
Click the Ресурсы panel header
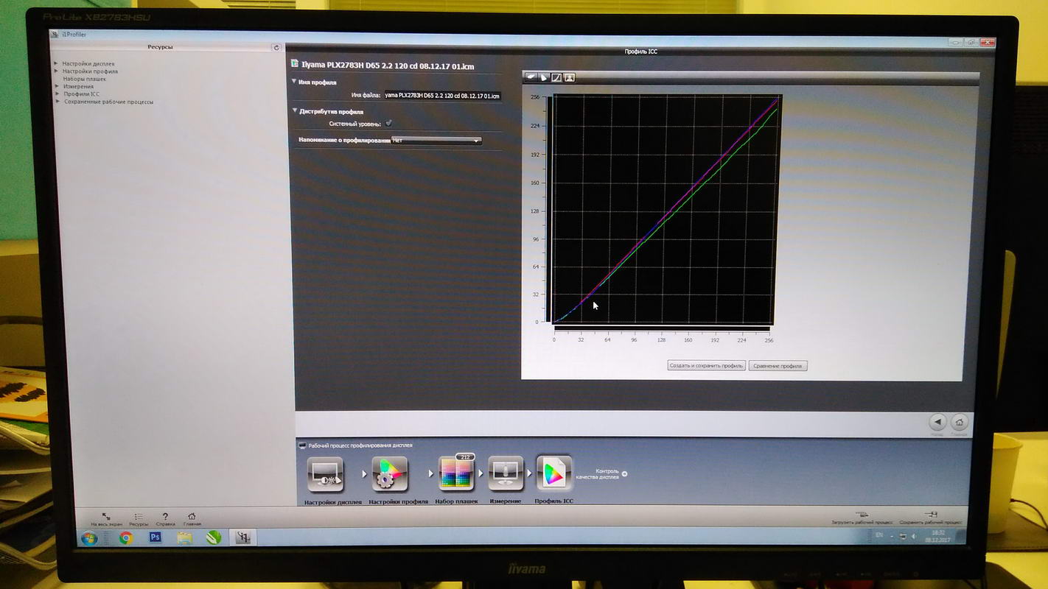pos(160,47)
